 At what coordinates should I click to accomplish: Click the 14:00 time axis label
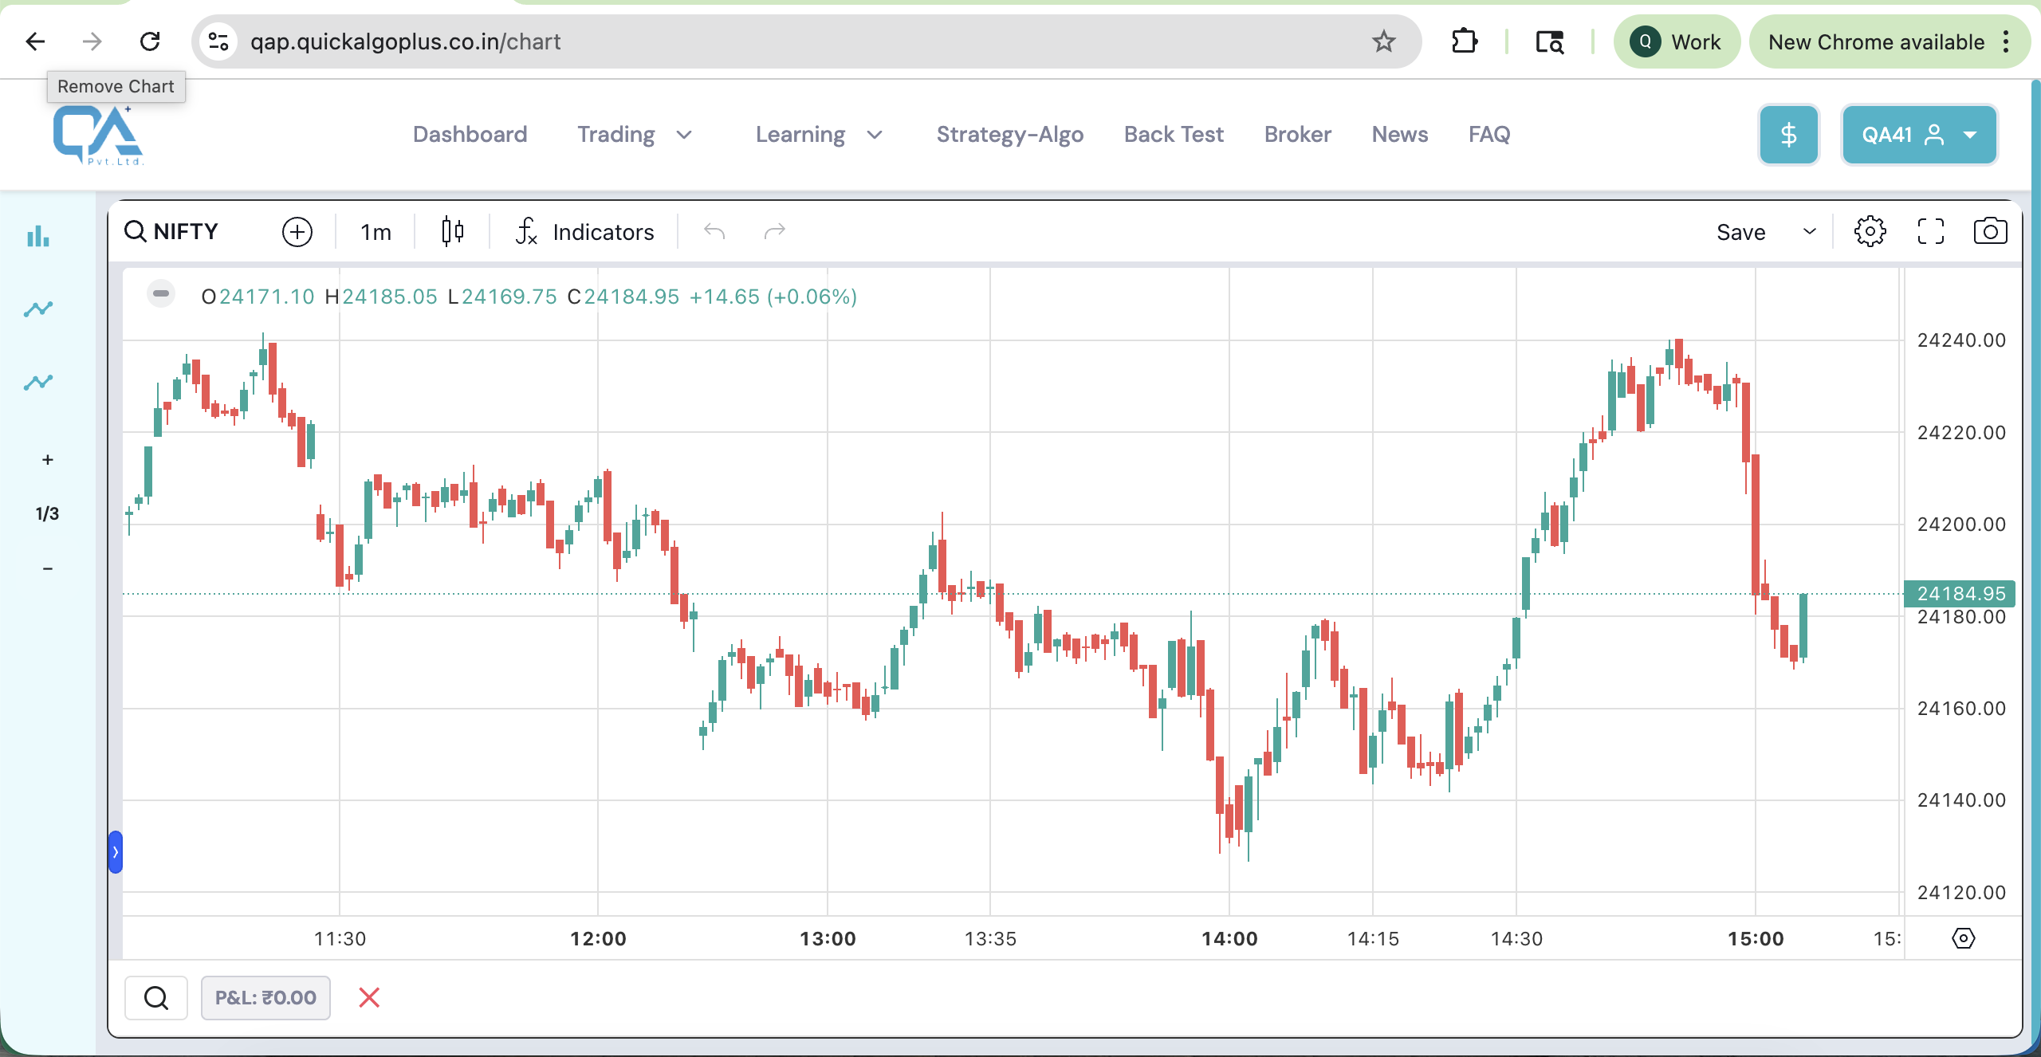coord(1229,938)
